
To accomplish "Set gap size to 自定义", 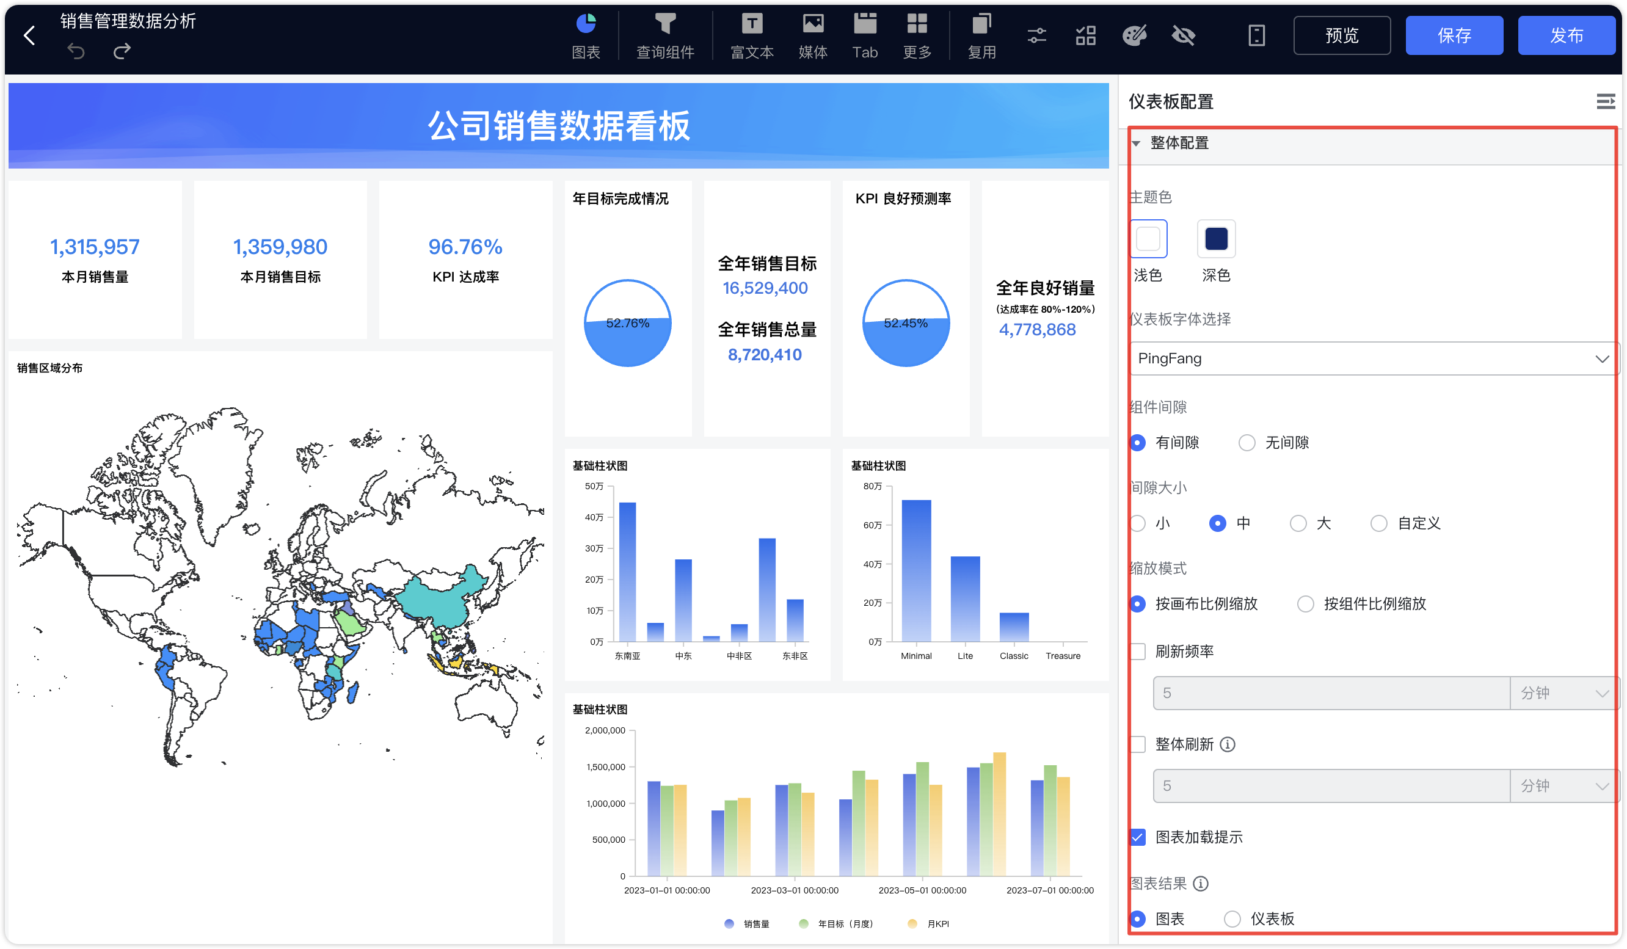I will point(1378,523).
